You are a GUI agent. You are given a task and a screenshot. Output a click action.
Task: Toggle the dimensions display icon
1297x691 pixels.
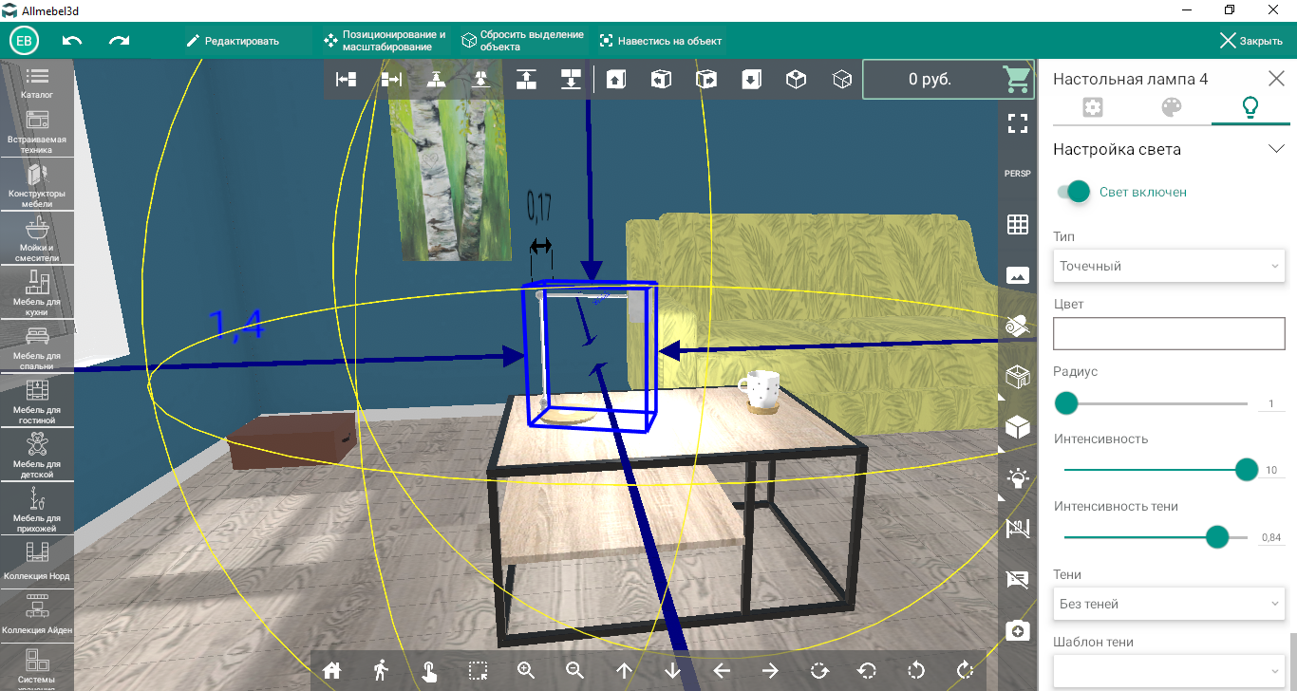click(x=1018, y=529)
